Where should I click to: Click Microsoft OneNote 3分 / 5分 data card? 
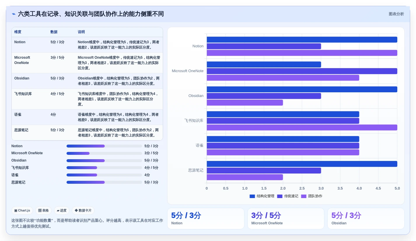pos(286,219)
